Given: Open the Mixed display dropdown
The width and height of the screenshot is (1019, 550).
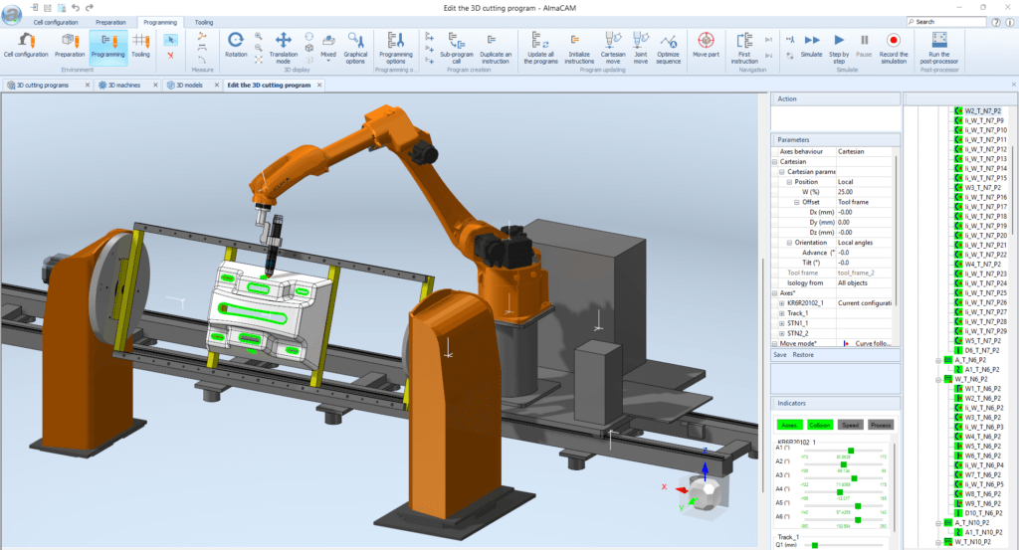Looking at the screenshot, I should (328, 44).
